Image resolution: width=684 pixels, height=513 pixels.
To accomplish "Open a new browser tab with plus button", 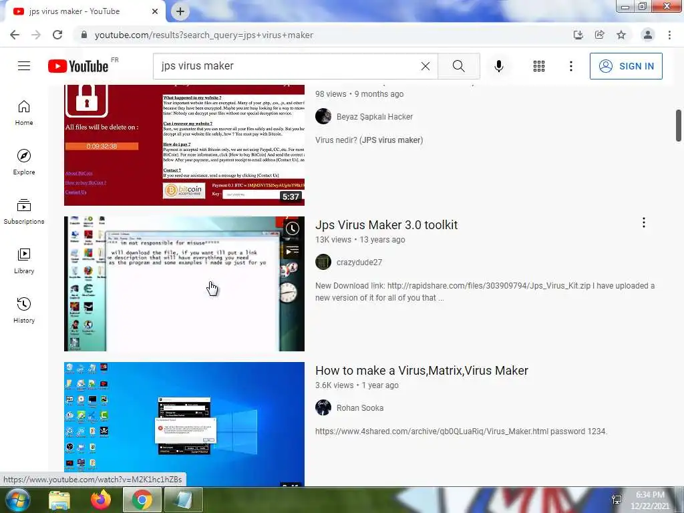I will [x=180, y=11].
